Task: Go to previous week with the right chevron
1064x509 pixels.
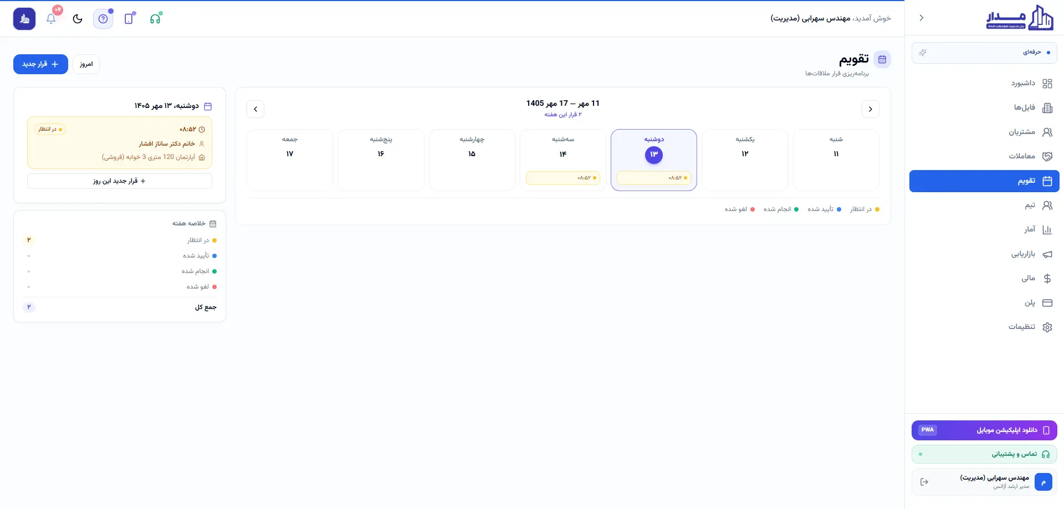Action: click(871, 109)
